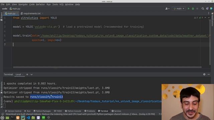The height and width of the screenshot is (120, 214).
Task: Open the Python Packages tool window
Action: (x=42, y=111)
